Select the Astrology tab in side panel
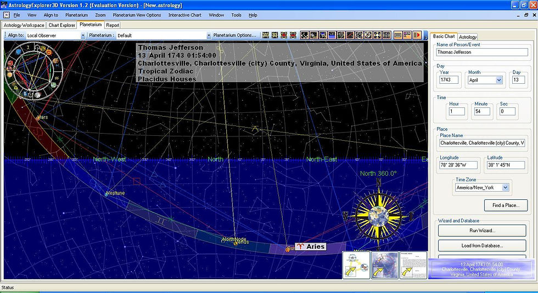The height and width of the screenshot is (293, 538). [468, 37]
